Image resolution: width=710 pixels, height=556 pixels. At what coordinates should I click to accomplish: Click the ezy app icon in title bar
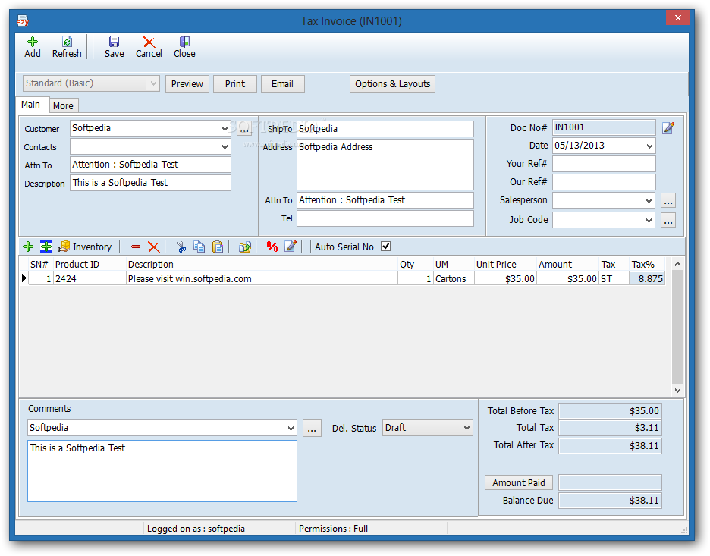pyautogui.click(x=22, y=20)
